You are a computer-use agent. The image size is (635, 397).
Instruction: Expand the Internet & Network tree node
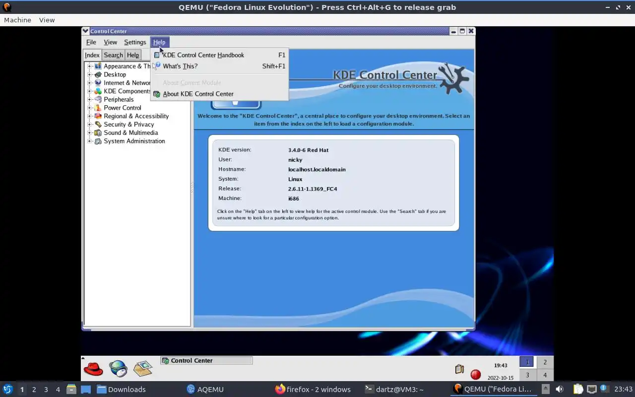pyautogui.click(x=90, y=83)
